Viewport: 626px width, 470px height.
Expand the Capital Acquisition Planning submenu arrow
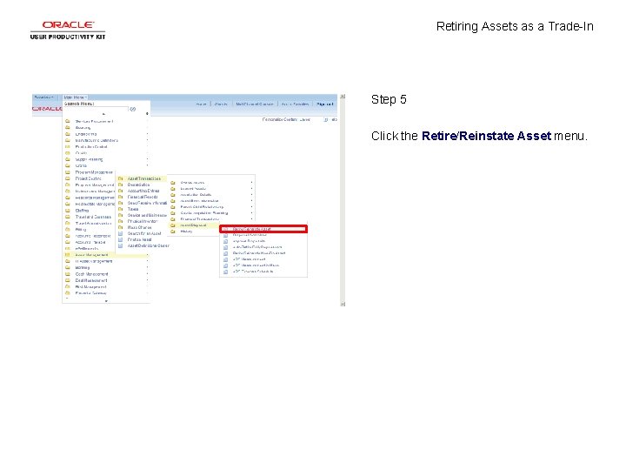[x=251, y=213]
